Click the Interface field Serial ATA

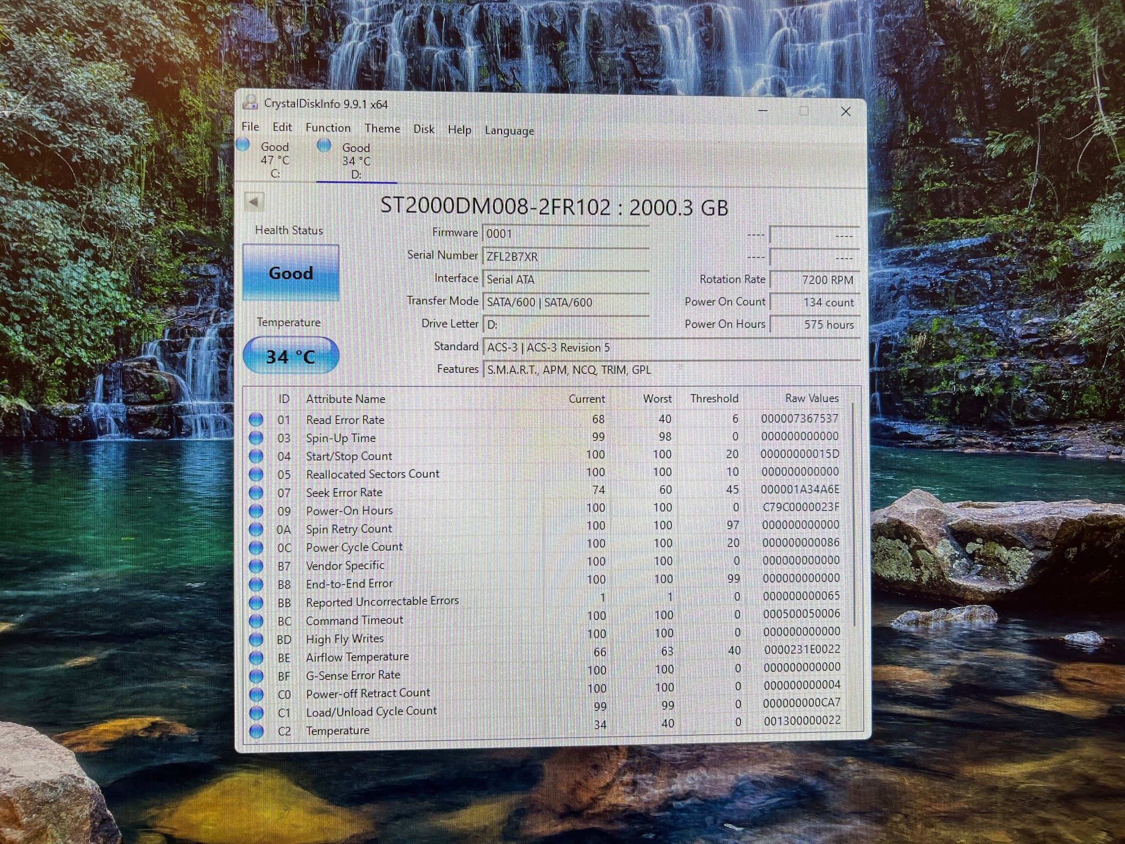tap(566, 279)
